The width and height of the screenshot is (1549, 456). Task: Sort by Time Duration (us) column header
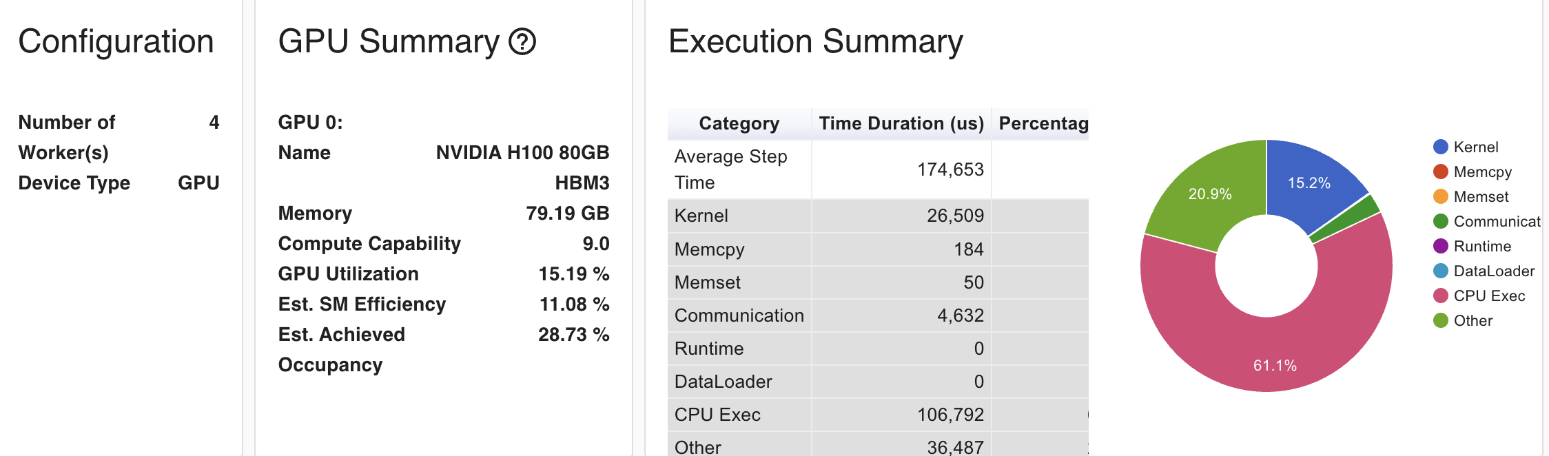click(x=901, y=123)
